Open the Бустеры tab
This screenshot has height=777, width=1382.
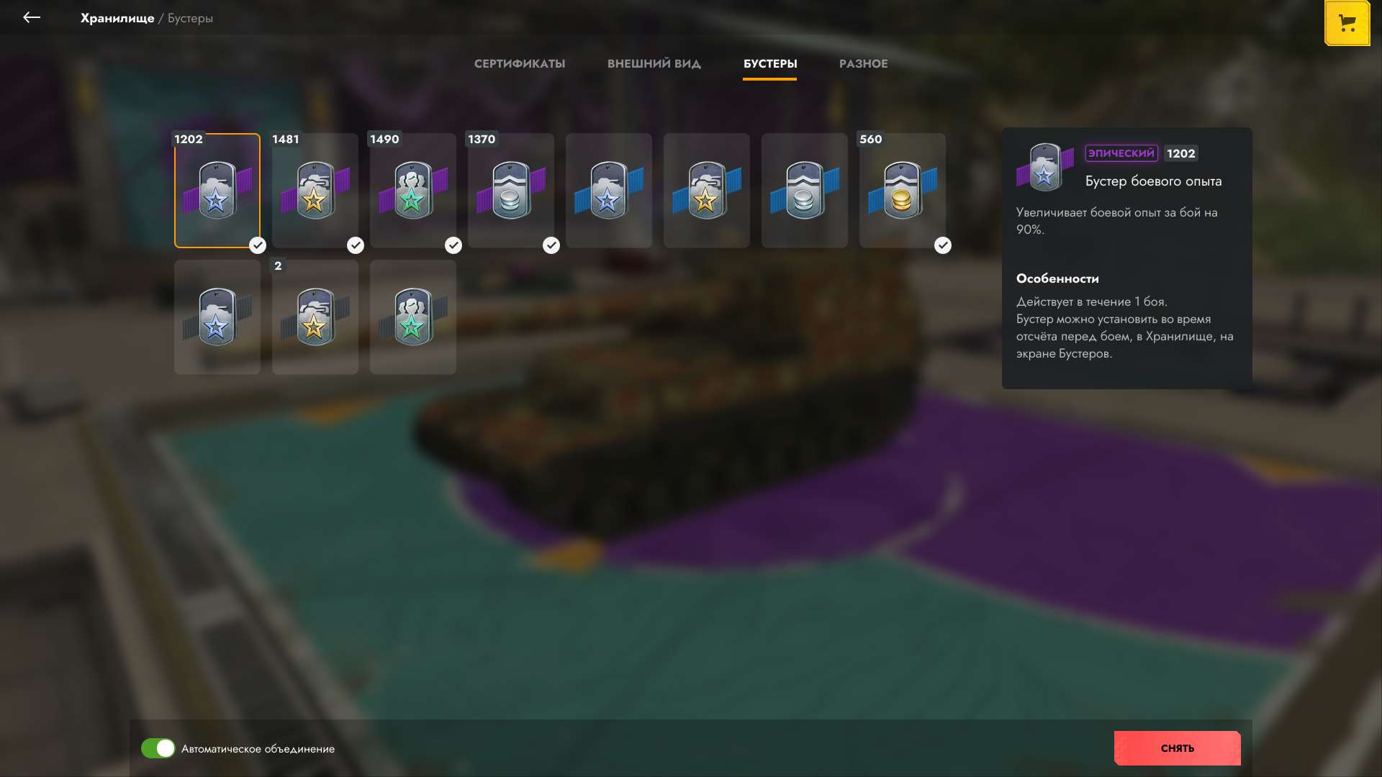[x=770, y=63]
